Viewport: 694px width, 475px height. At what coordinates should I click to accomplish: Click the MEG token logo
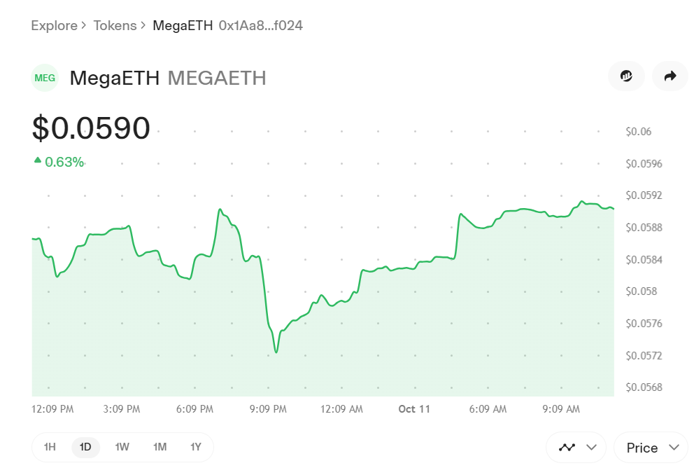(45, 78)
